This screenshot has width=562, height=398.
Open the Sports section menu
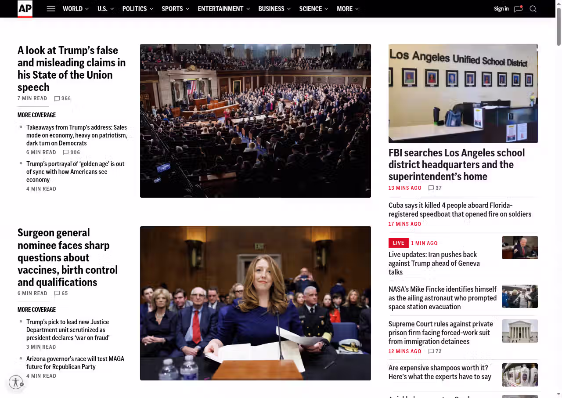(x=175, y=9)
